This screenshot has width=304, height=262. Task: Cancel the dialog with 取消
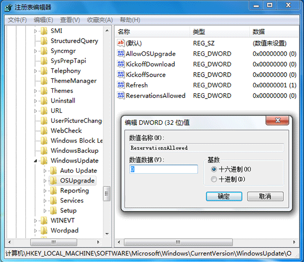[265, 196]
